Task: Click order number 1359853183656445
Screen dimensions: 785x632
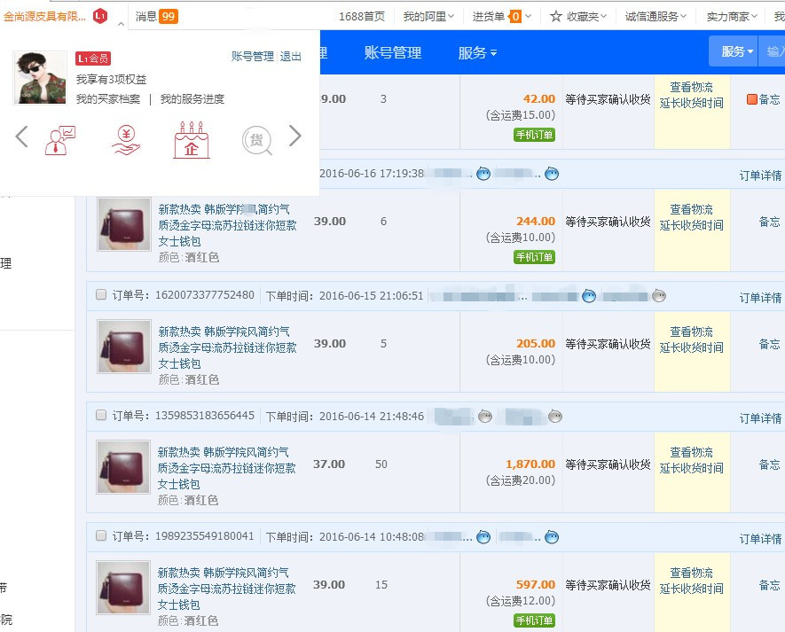Action: (205, 416)
